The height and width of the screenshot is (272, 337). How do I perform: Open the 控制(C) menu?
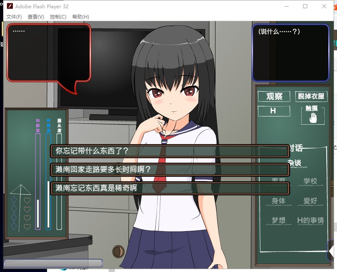(x=58, y=17)
